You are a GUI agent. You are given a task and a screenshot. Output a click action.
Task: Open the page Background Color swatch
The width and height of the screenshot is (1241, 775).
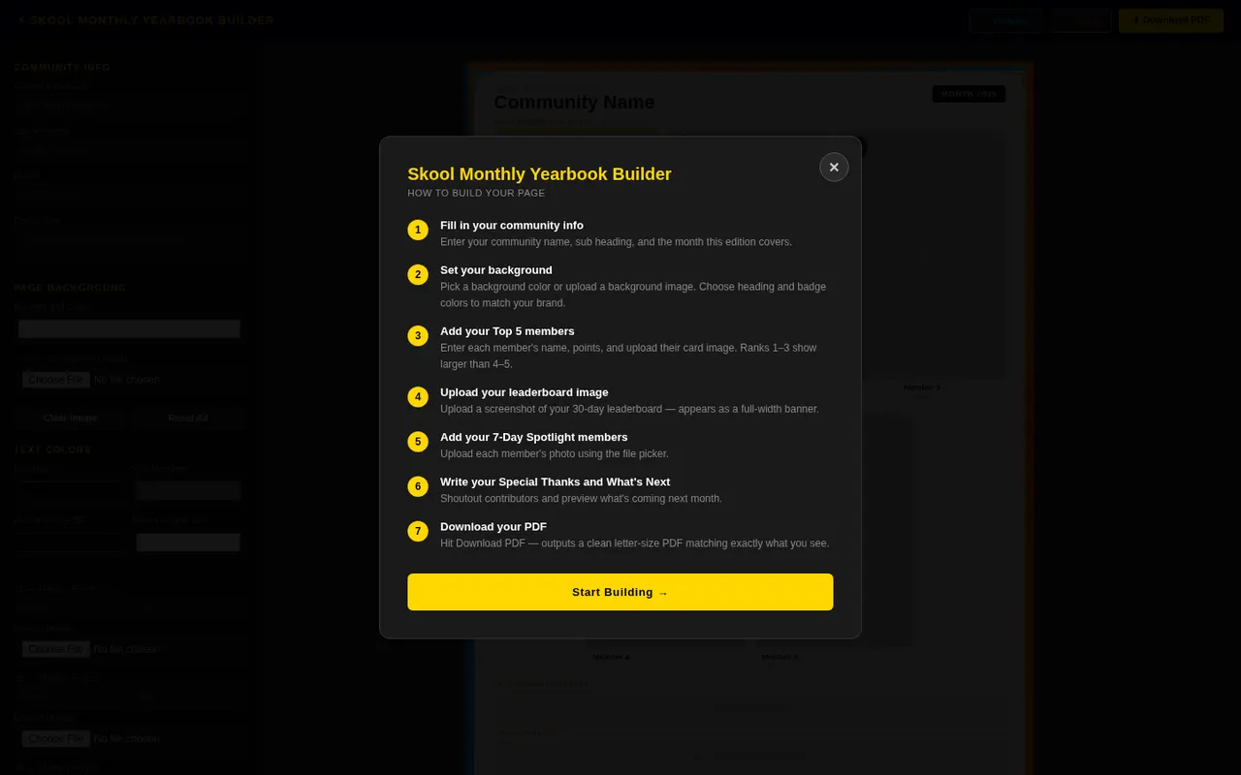click(129, 329)
